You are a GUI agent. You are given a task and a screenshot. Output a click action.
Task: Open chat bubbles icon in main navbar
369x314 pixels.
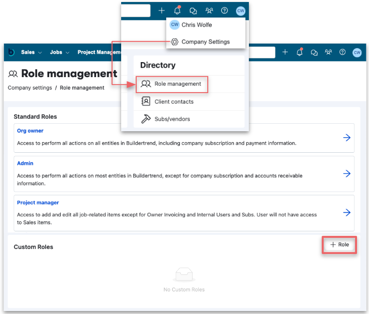point(314,52)
